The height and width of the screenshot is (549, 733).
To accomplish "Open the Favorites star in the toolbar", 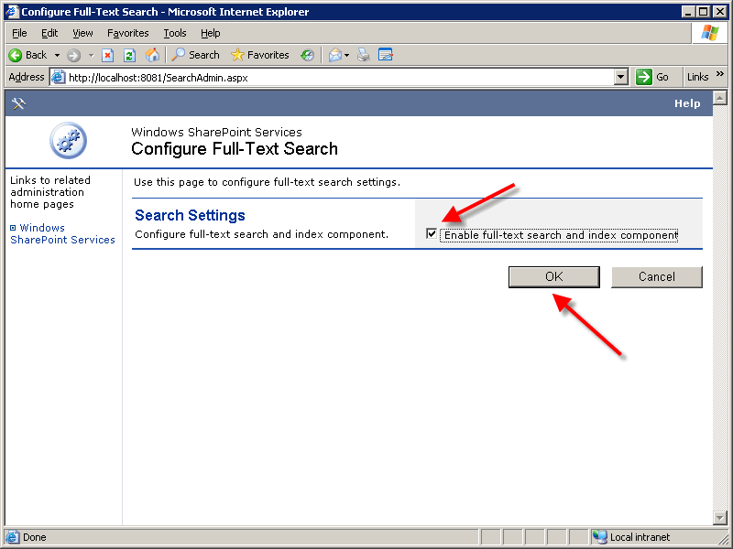I will pos(260,55).
